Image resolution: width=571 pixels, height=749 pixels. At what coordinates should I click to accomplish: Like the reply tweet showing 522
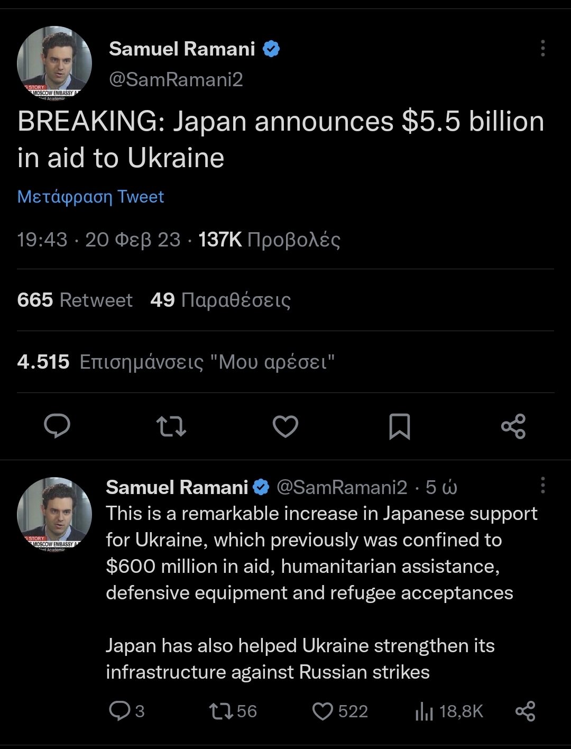(x=340, y=711)
